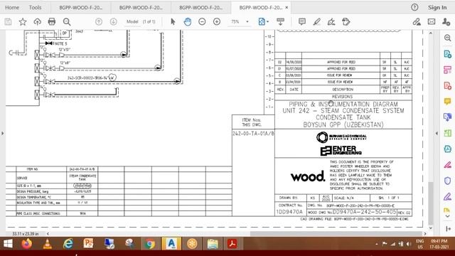Open Combine Files sidebar tool

tap(447, 117)
